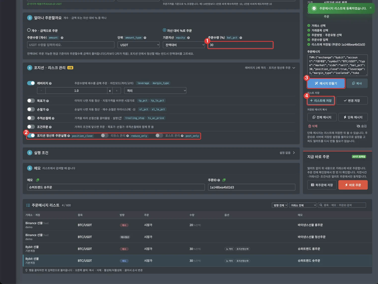Collapse 포지션 · 리스크 관리 section chevron
This screenshot has width=378, height=284.
click(294, 68)
